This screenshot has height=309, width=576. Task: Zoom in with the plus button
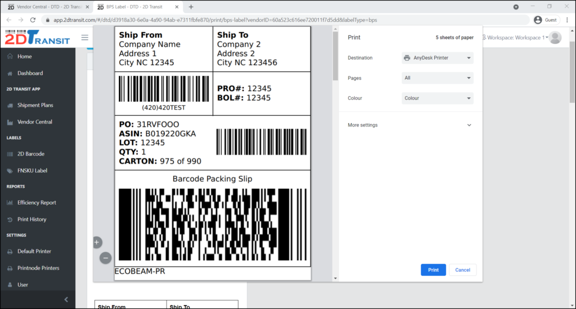tap(97, 242)
